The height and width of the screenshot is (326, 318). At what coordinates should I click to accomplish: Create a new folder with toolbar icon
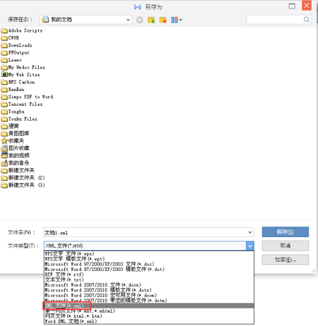pyautogui.click(x=163, y=20)
